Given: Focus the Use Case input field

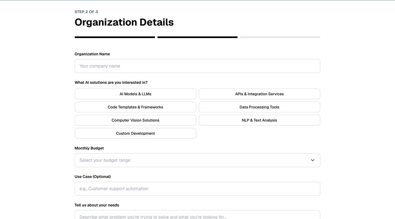Looking at the screenshot, I should (197, 189).
